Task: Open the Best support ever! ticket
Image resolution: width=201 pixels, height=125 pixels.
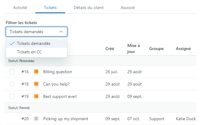Action: (x=60, y=96)
